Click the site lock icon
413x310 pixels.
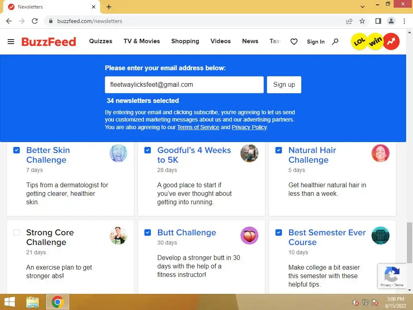point(51,21)
